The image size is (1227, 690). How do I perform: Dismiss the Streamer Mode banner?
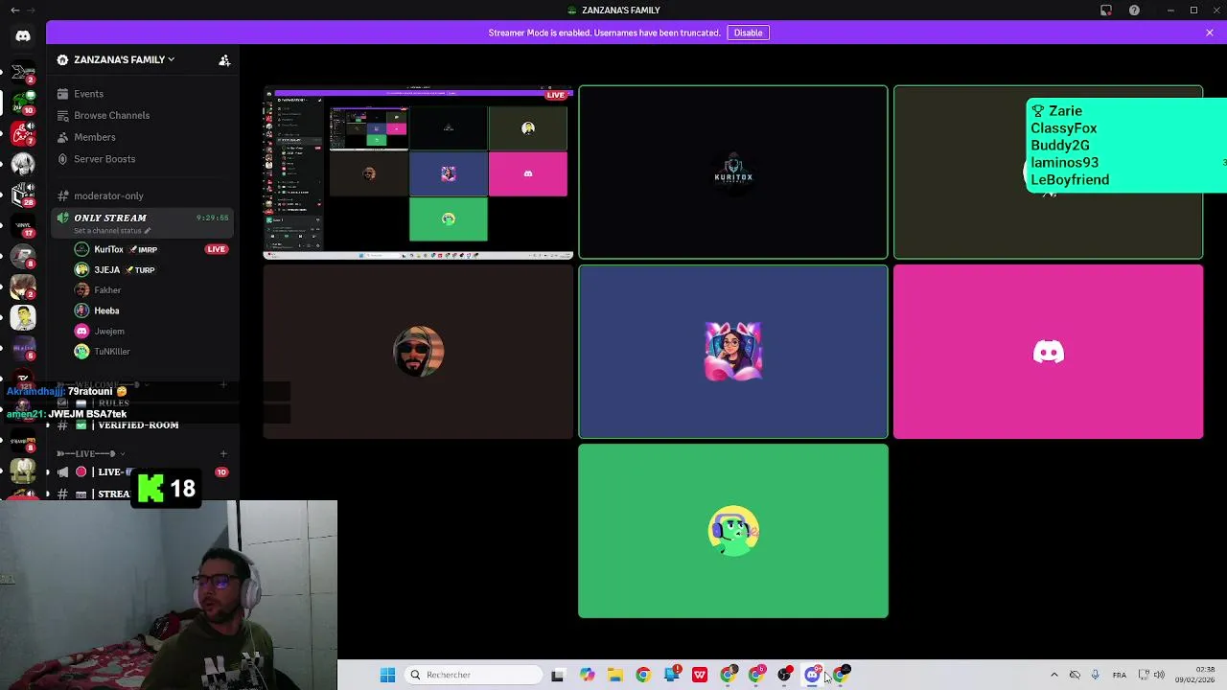(1210, 33)
